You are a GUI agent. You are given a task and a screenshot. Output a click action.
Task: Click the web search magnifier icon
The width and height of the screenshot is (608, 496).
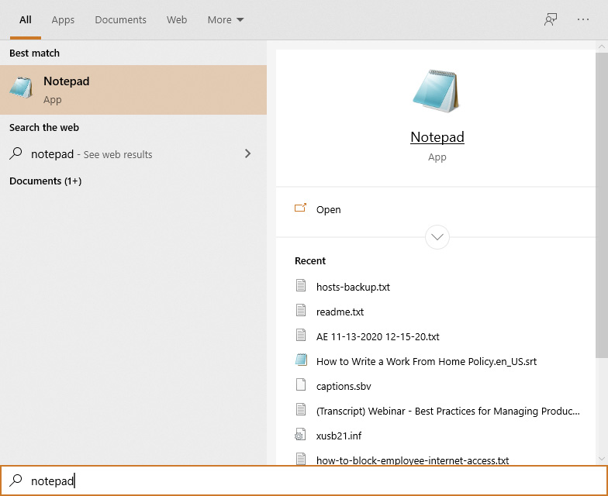[x=16, y=153]
